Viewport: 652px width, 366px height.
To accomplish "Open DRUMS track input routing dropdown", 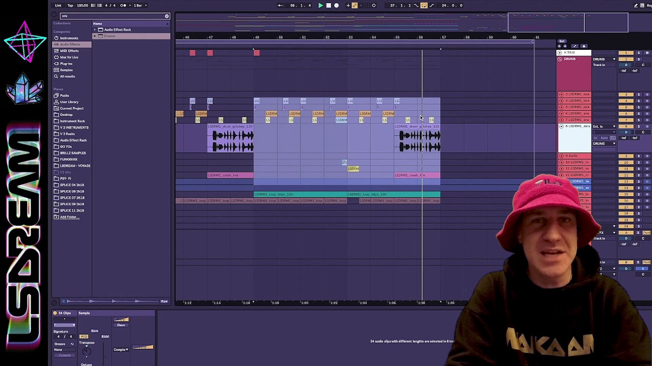I will tap(604, 59).
